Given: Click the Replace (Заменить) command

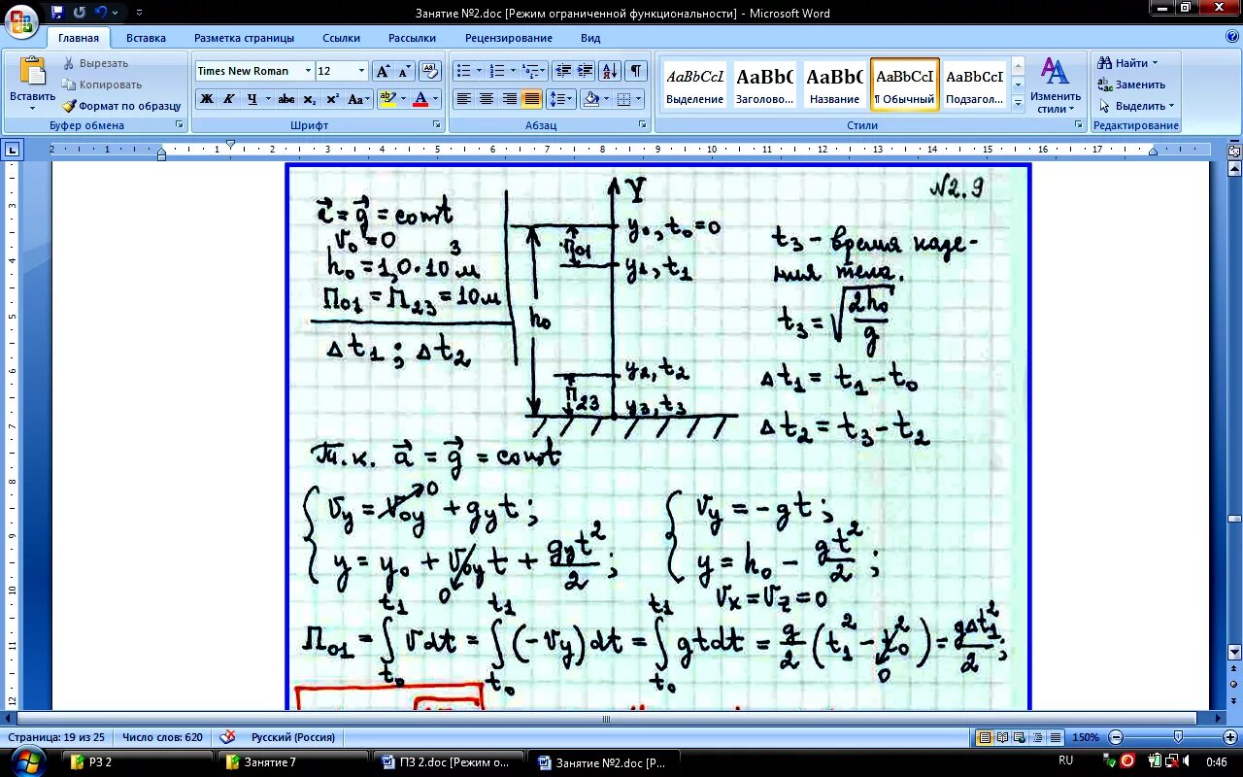Looking at the screenshot, I should pos(1131,84).
